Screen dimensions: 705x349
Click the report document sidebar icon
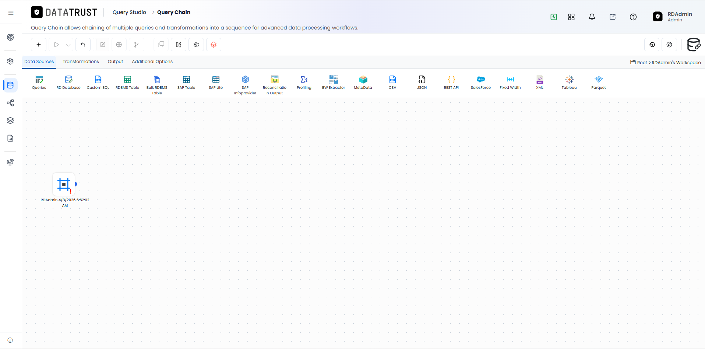[x=11, y=138]
